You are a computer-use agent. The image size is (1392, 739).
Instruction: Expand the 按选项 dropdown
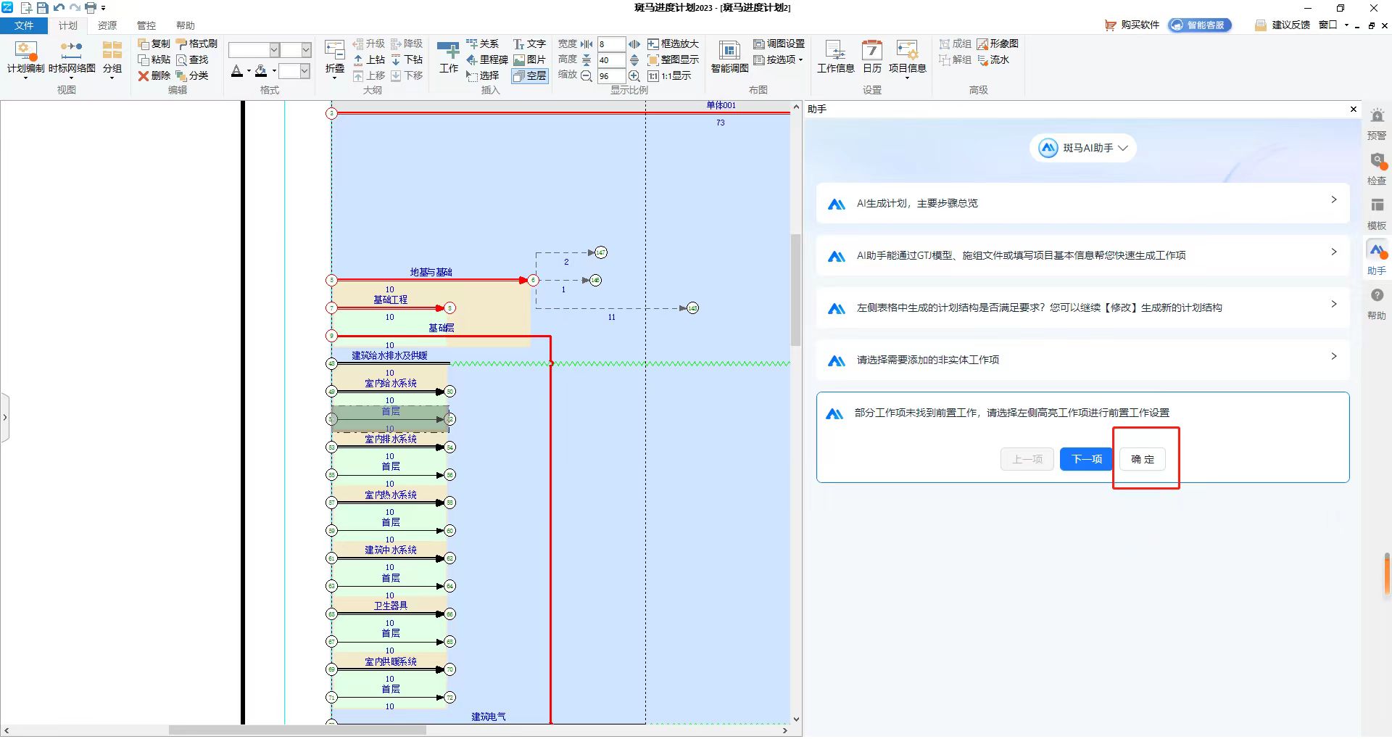[779, 59]
